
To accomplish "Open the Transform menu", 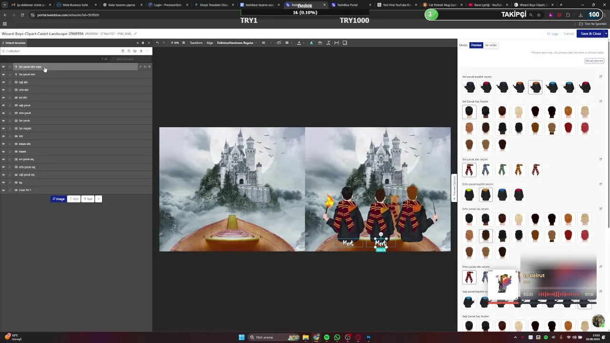I will point(196,43).
